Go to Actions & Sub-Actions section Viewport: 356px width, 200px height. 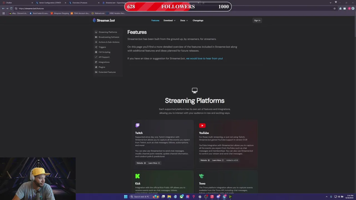click(x=109, y=42)
